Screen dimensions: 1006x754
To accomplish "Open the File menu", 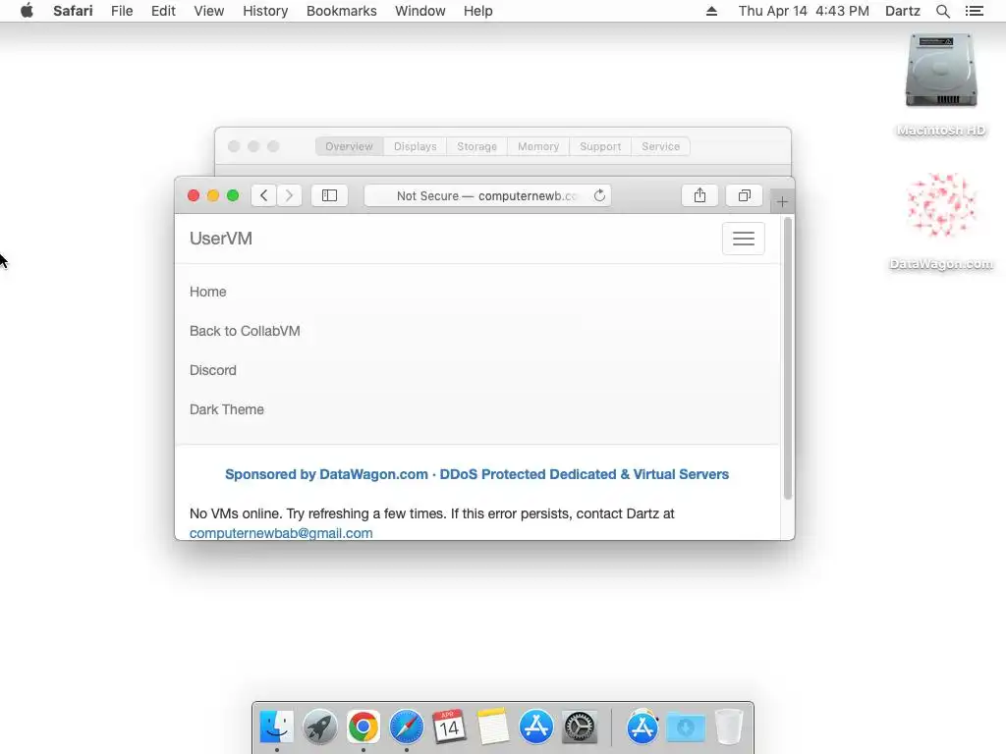I will (x=122, y=11).
